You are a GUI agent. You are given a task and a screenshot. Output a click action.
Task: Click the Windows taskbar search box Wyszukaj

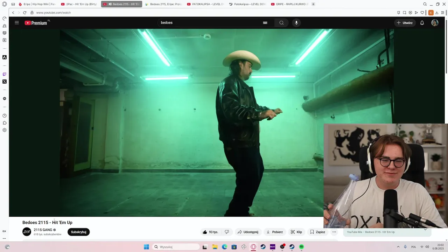click(x=176, y=247)
